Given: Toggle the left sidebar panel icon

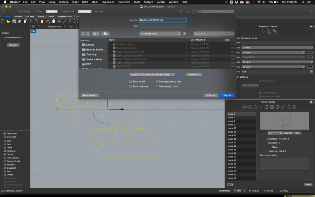Looking at the screenshot, I should tap(5, 12).
